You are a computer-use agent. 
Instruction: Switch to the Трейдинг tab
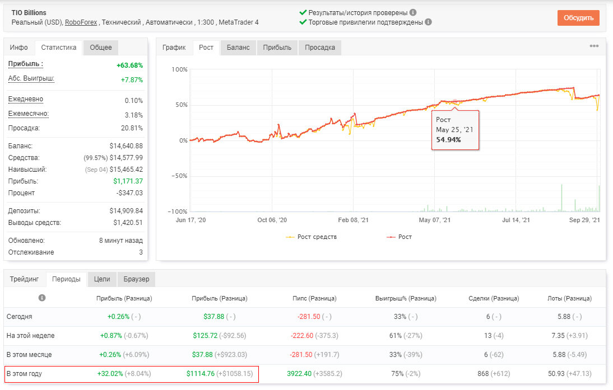pyautogui.click(x=24, y=279)
